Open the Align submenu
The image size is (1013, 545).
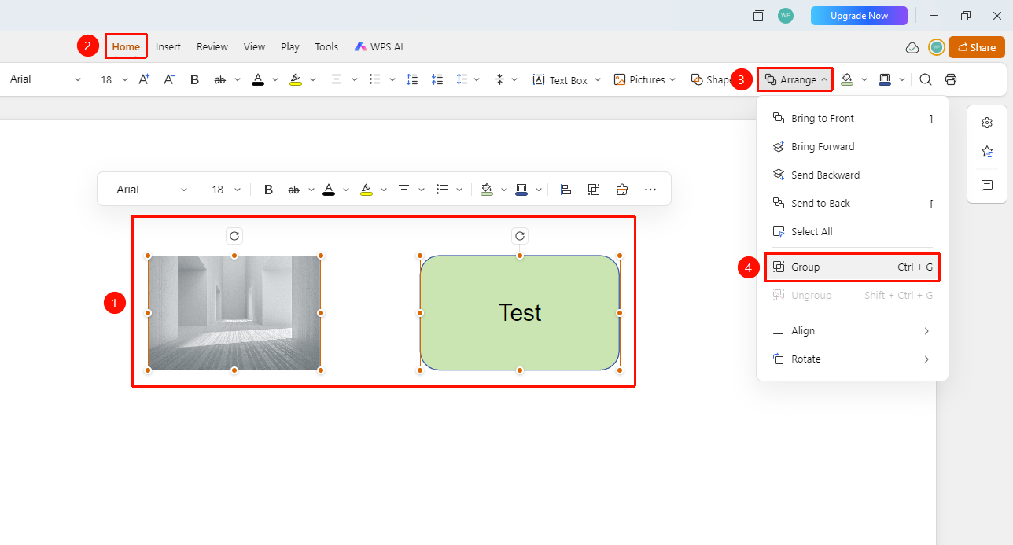pyautogui.click(x=853, y=331)
